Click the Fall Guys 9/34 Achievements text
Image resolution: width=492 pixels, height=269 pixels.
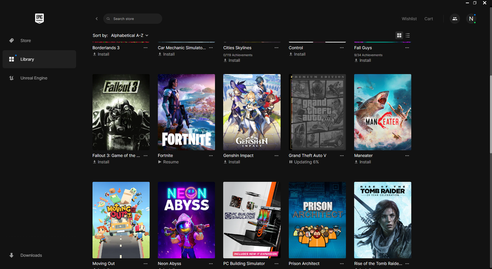tap(368, 55)
